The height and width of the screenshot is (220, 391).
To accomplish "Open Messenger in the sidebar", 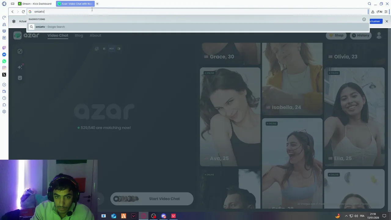I will pos(4,54).
